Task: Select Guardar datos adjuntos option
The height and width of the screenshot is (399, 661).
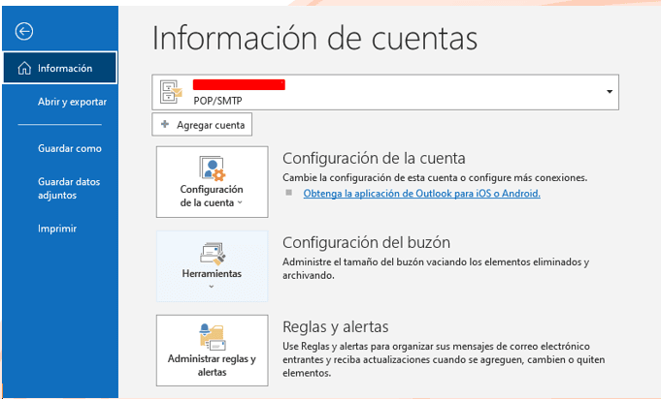Action: pos(69,188)
